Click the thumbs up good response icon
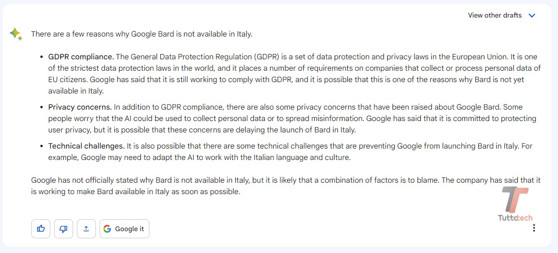Image resolution: width=558 pixels, height=253 pixels. [41, 229]
